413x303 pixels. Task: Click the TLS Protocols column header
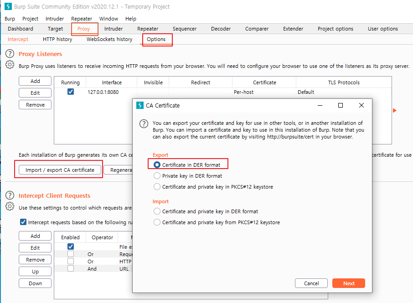point(344,82)
